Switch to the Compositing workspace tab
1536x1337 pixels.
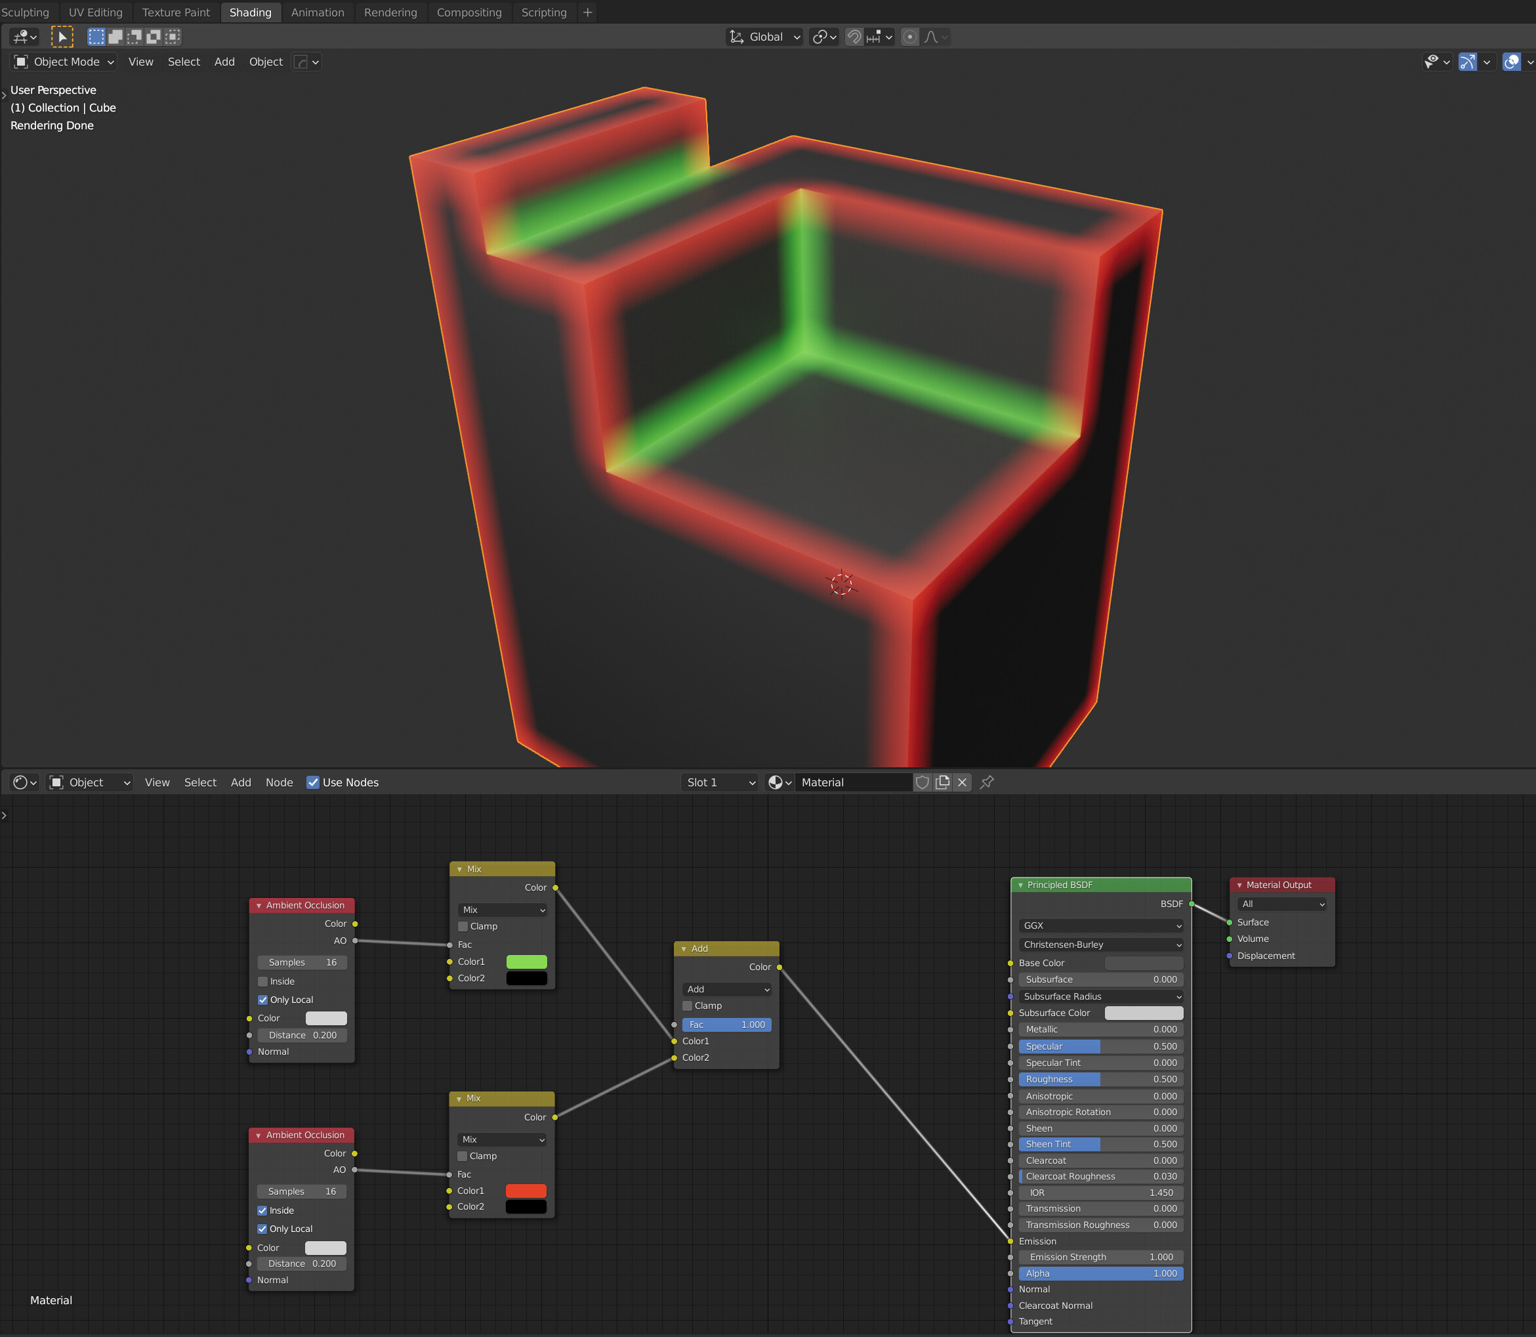(469, 12)
